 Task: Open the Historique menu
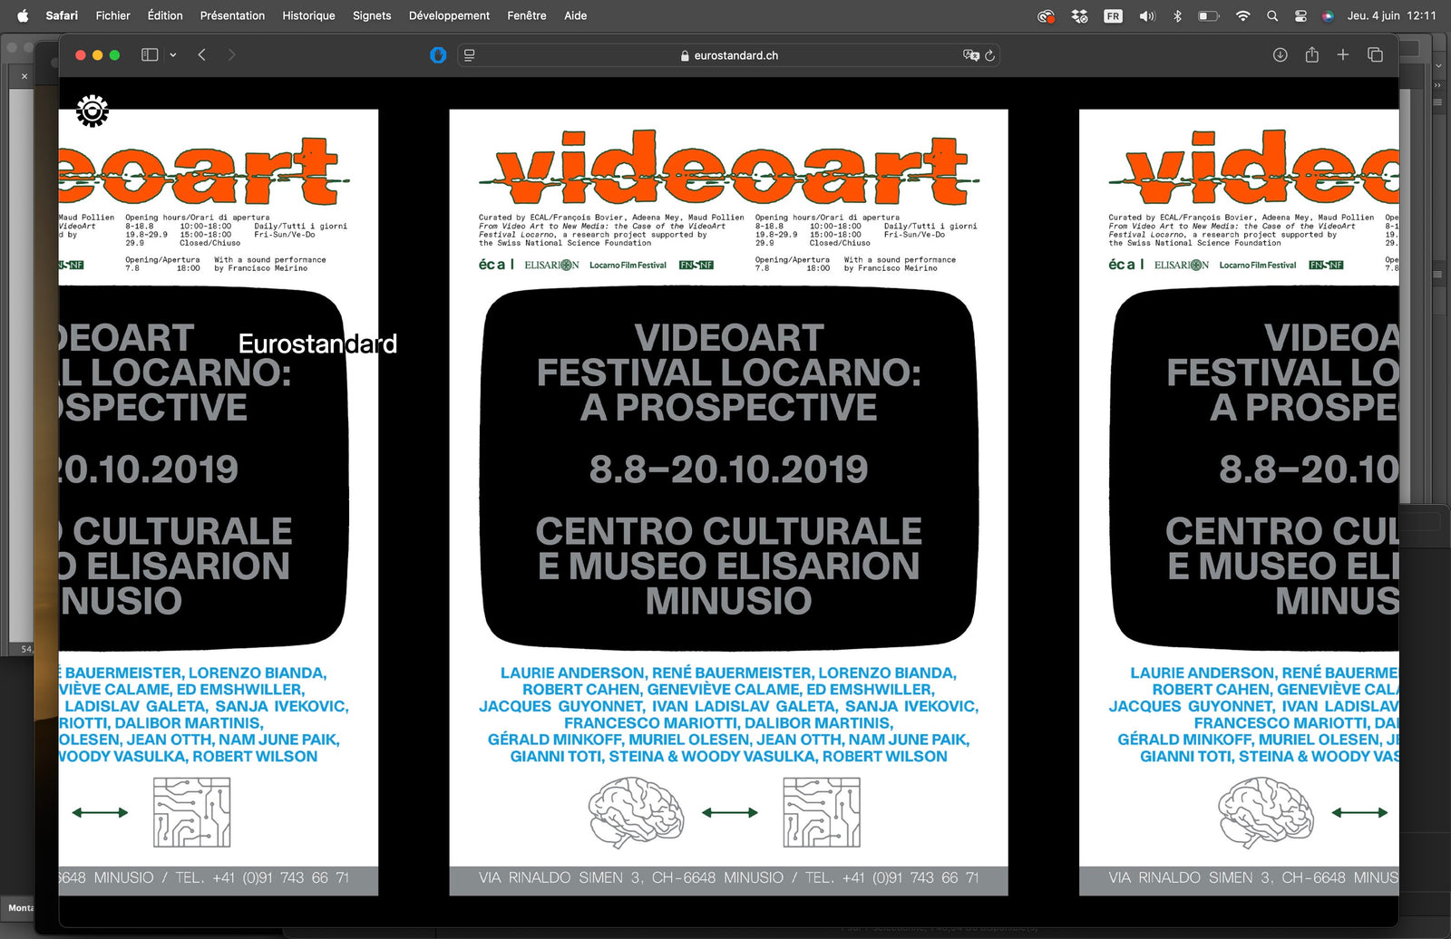coord(308,15)
